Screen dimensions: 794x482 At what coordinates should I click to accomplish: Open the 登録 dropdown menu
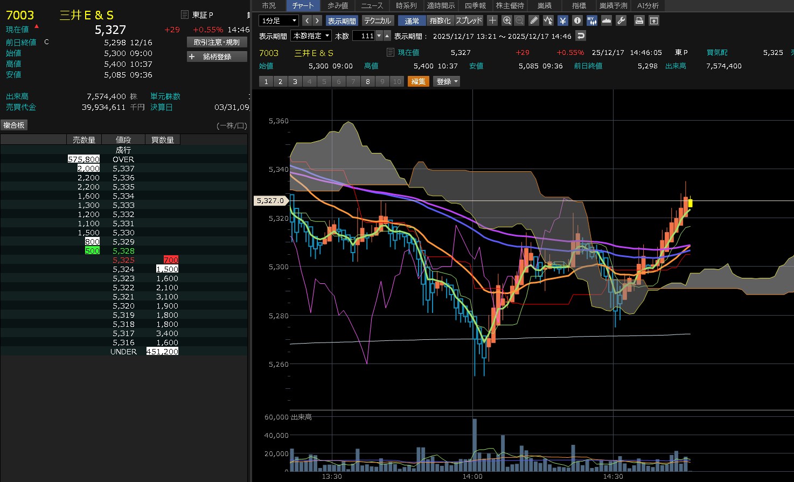tap(447, 81)
